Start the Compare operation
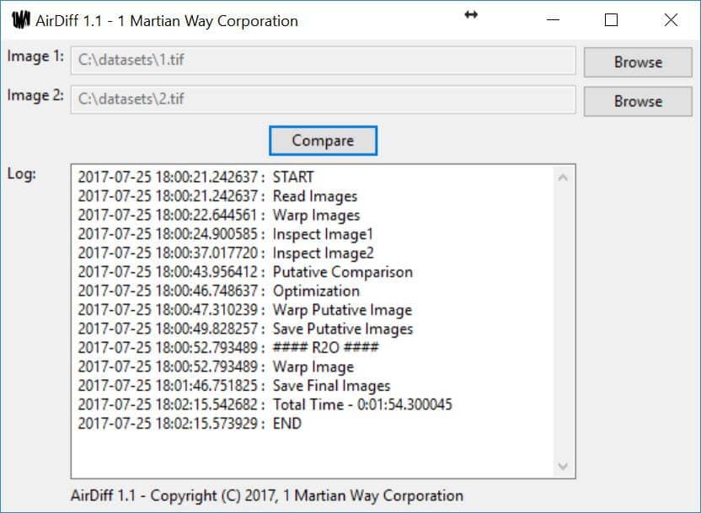 pos(323,141)
